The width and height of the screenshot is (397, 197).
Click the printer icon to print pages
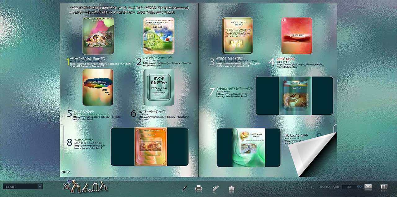pos(199,188)
